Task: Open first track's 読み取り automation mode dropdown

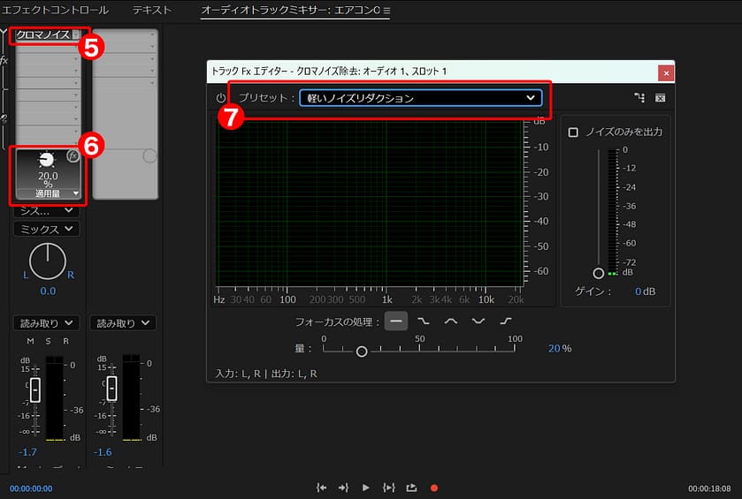Action: point(46,323)
